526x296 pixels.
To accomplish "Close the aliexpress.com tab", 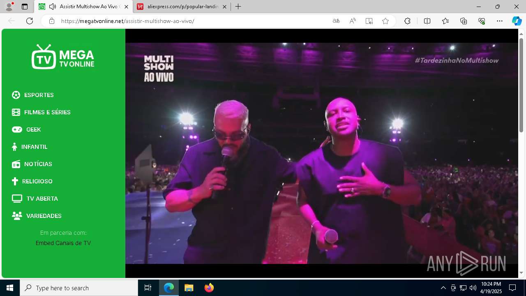I will (224, 7).
